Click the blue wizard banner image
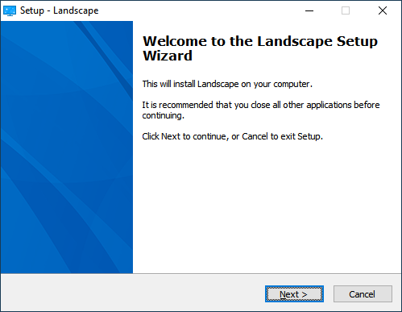Viewport: 402px width, 312px height. pyautogui.click(x=67, y=148)
